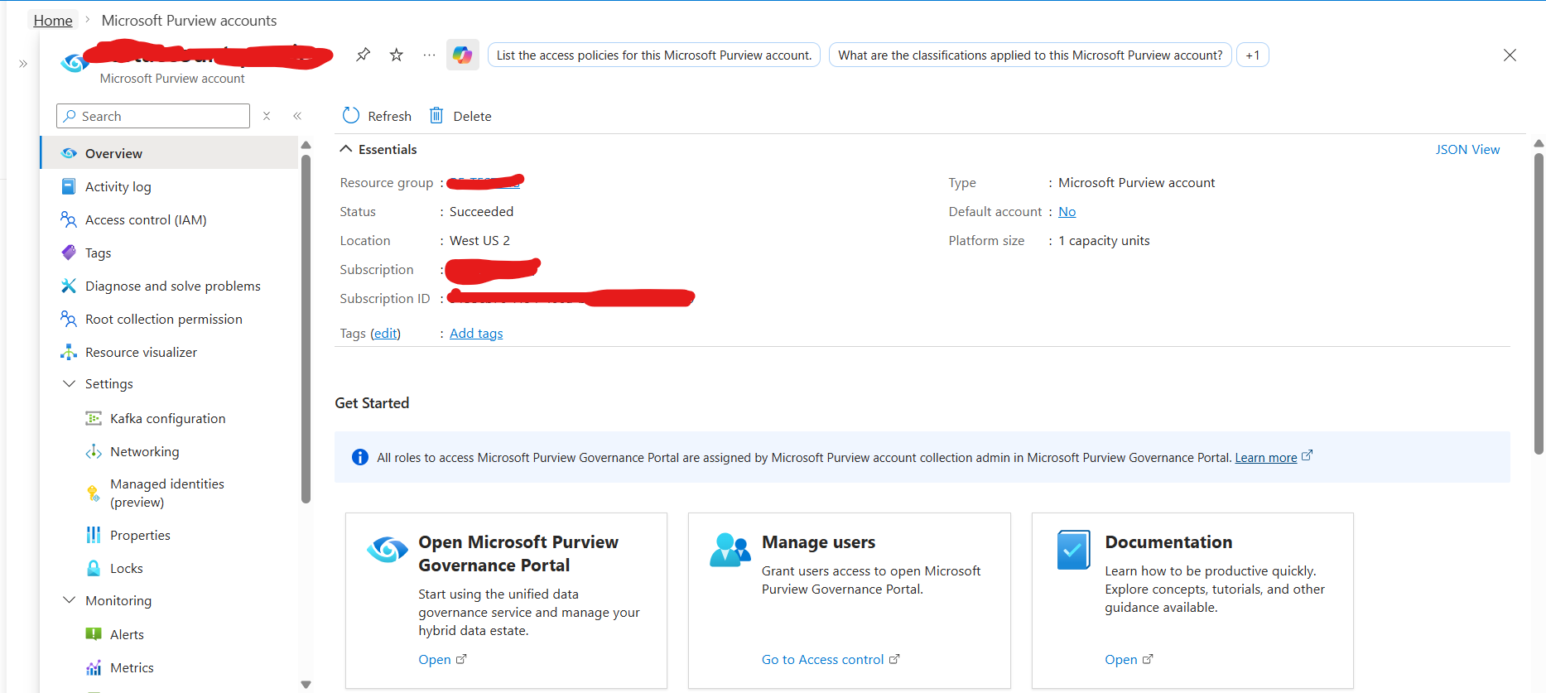This screenshot has height=693, width=1546.
Task: Click sidebar scrollbar down arrow
Action: (306, 684)
